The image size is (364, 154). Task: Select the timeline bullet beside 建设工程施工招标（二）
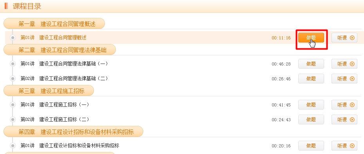point(13,120)
